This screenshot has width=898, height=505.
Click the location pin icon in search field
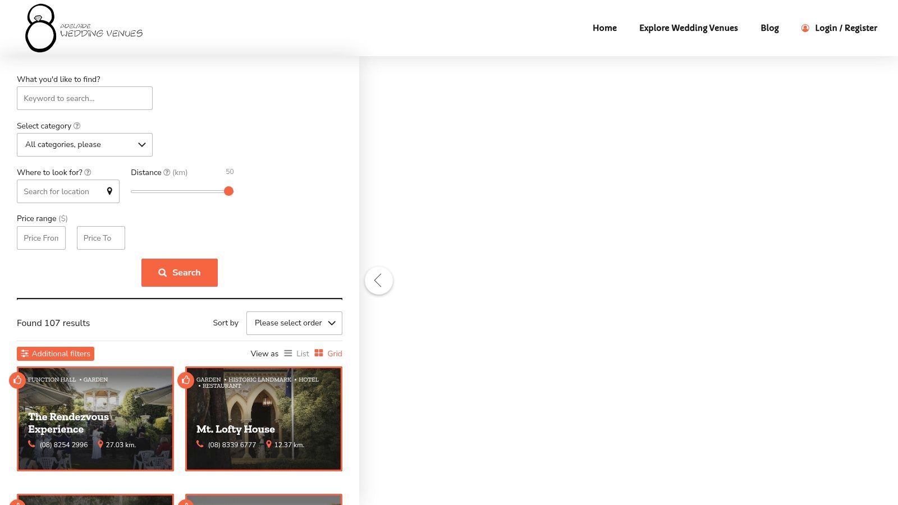pos(109,191)
